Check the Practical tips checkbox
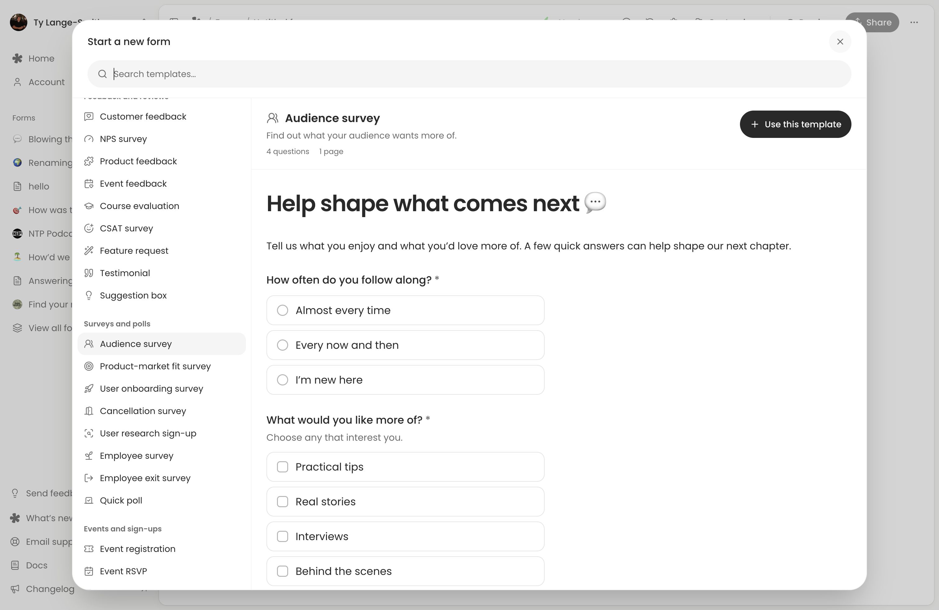This screenshot has width=939, height=610. 282,467
